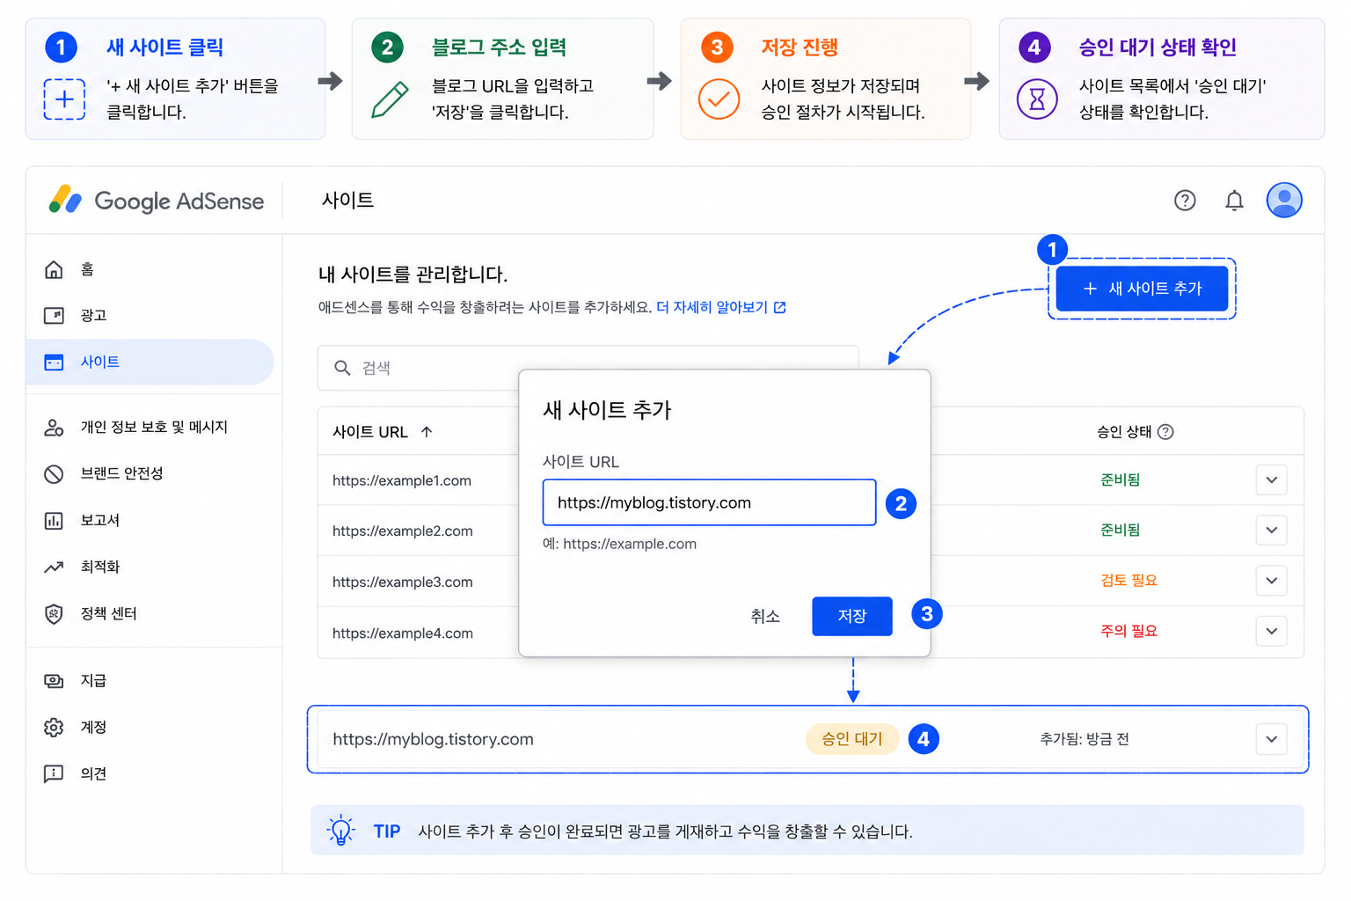Click the 승인 상태 help tooltip icon

(1165, 431)
